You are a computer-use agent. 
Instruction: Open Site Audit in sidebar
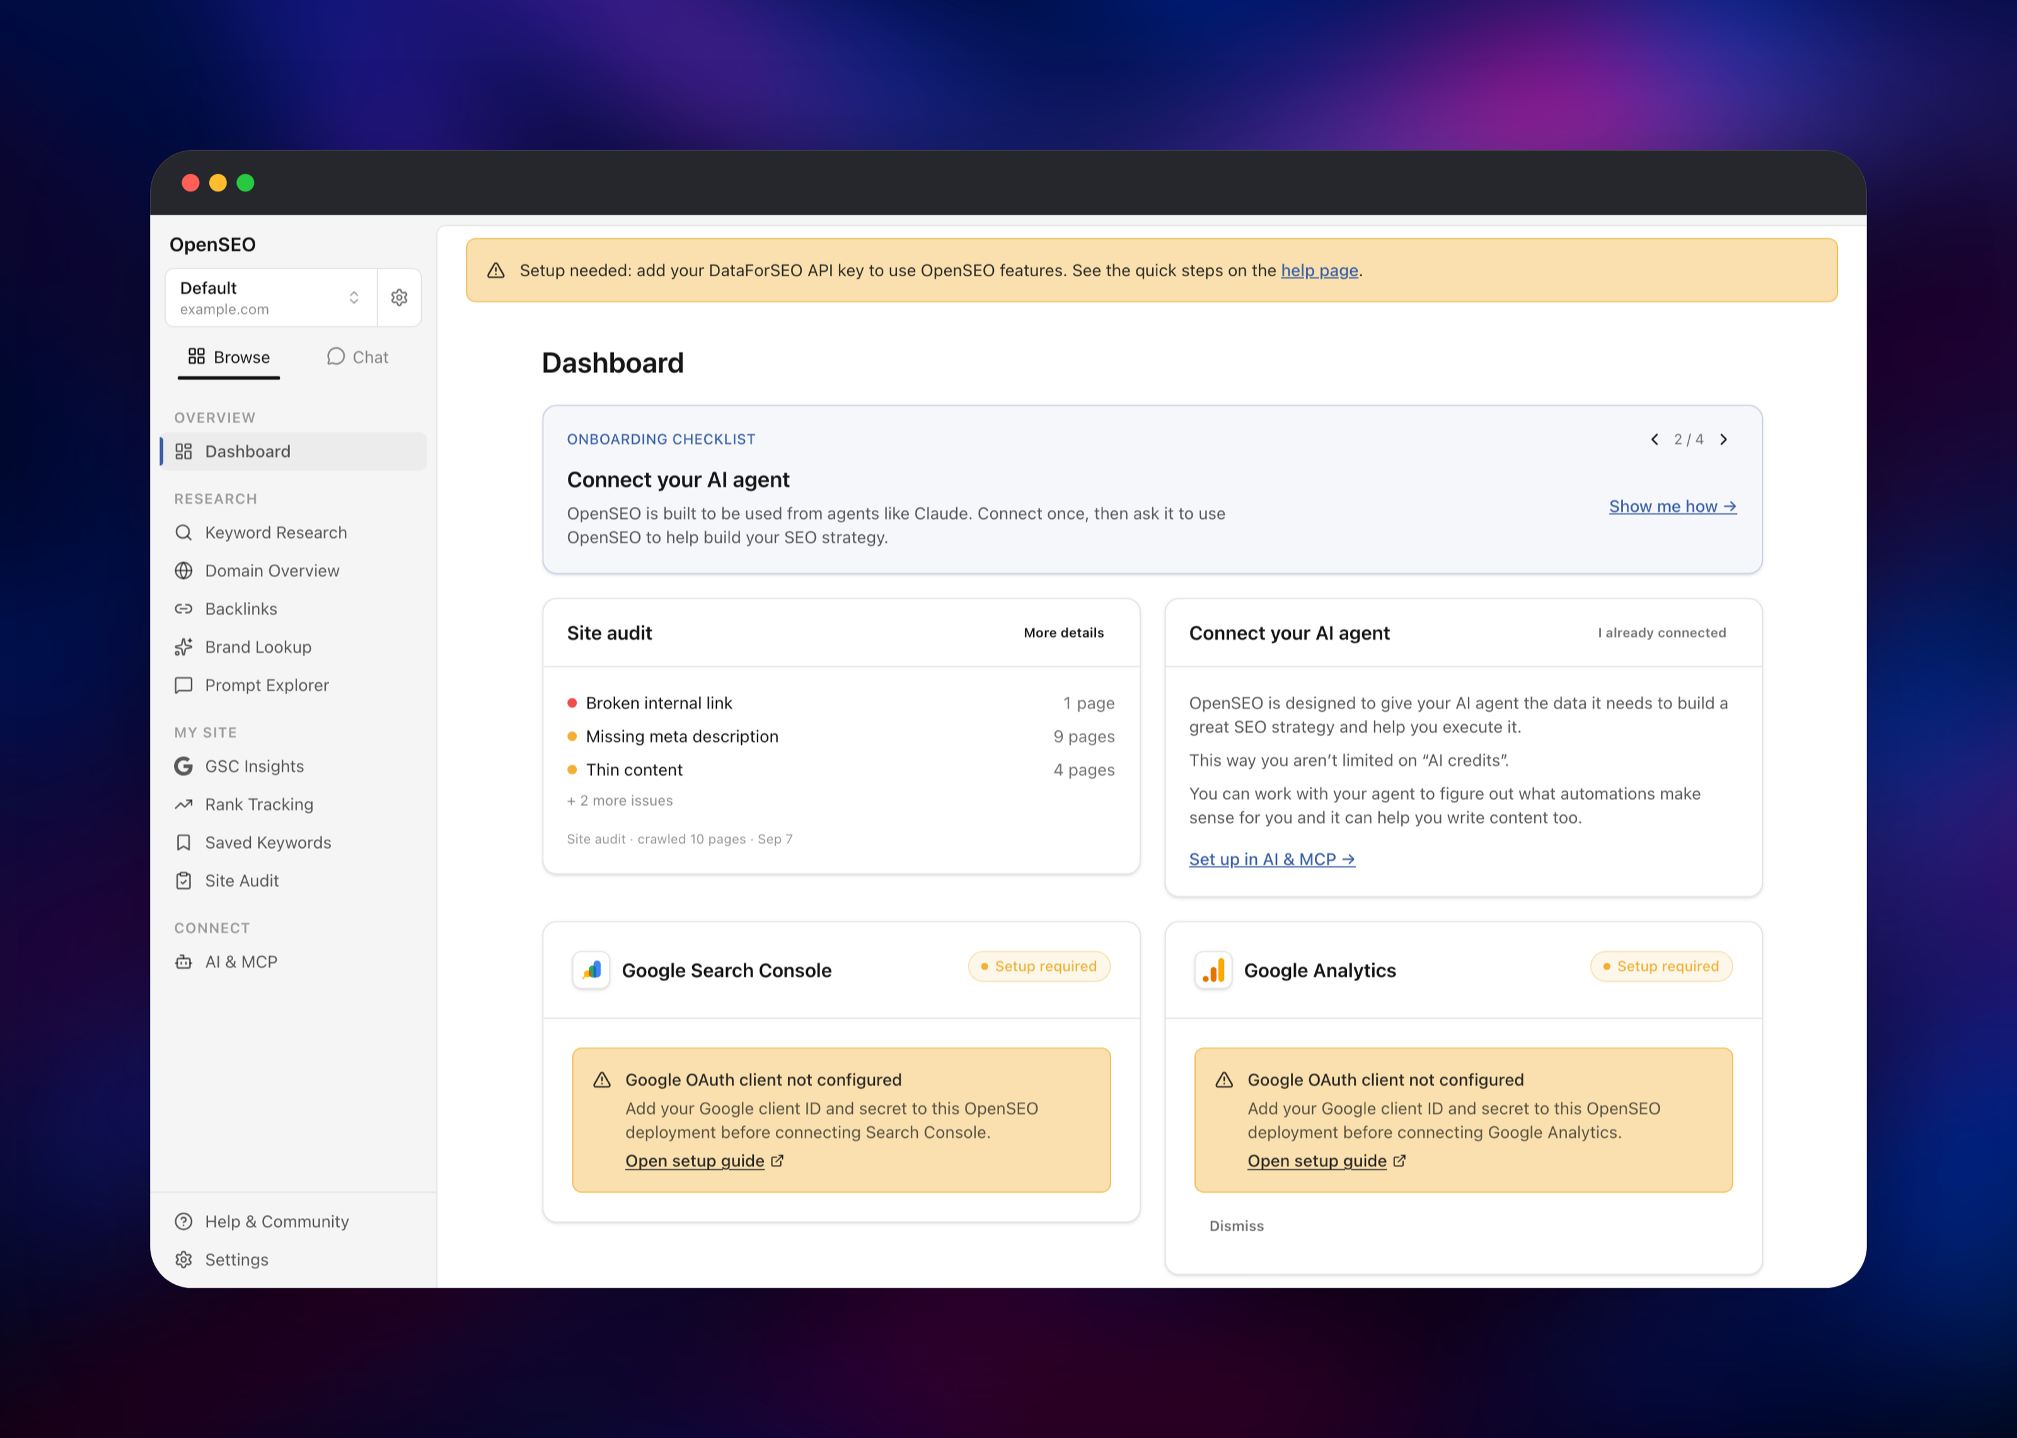click(294, 880)
